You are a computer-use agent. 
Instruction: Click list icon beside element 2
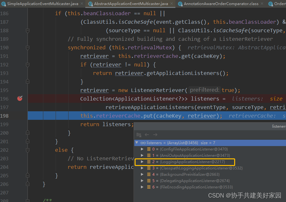point(149,162)
